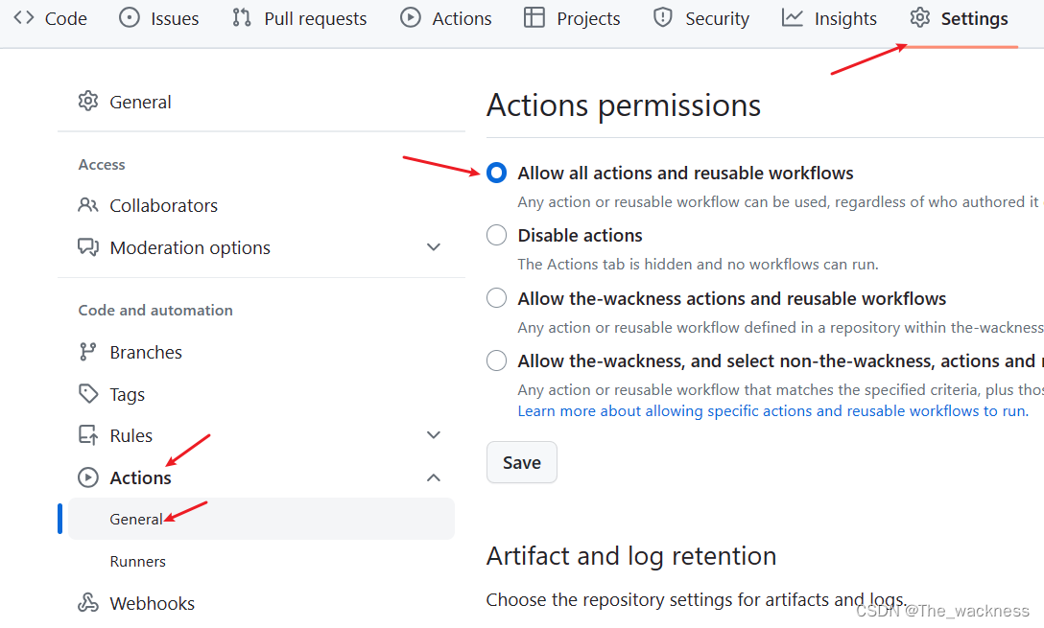Select Allow all actions and reusable workflows
1044x628 pixels.
point(496,173)
